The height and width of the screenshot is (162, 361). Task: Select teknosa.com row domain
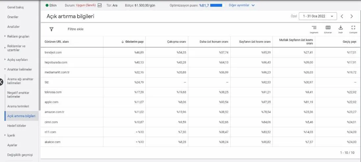pos(53,92)
